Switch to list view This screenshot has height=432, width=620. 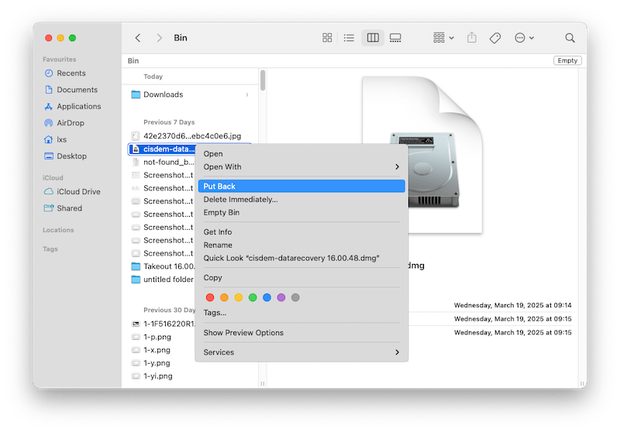point(350,38)
